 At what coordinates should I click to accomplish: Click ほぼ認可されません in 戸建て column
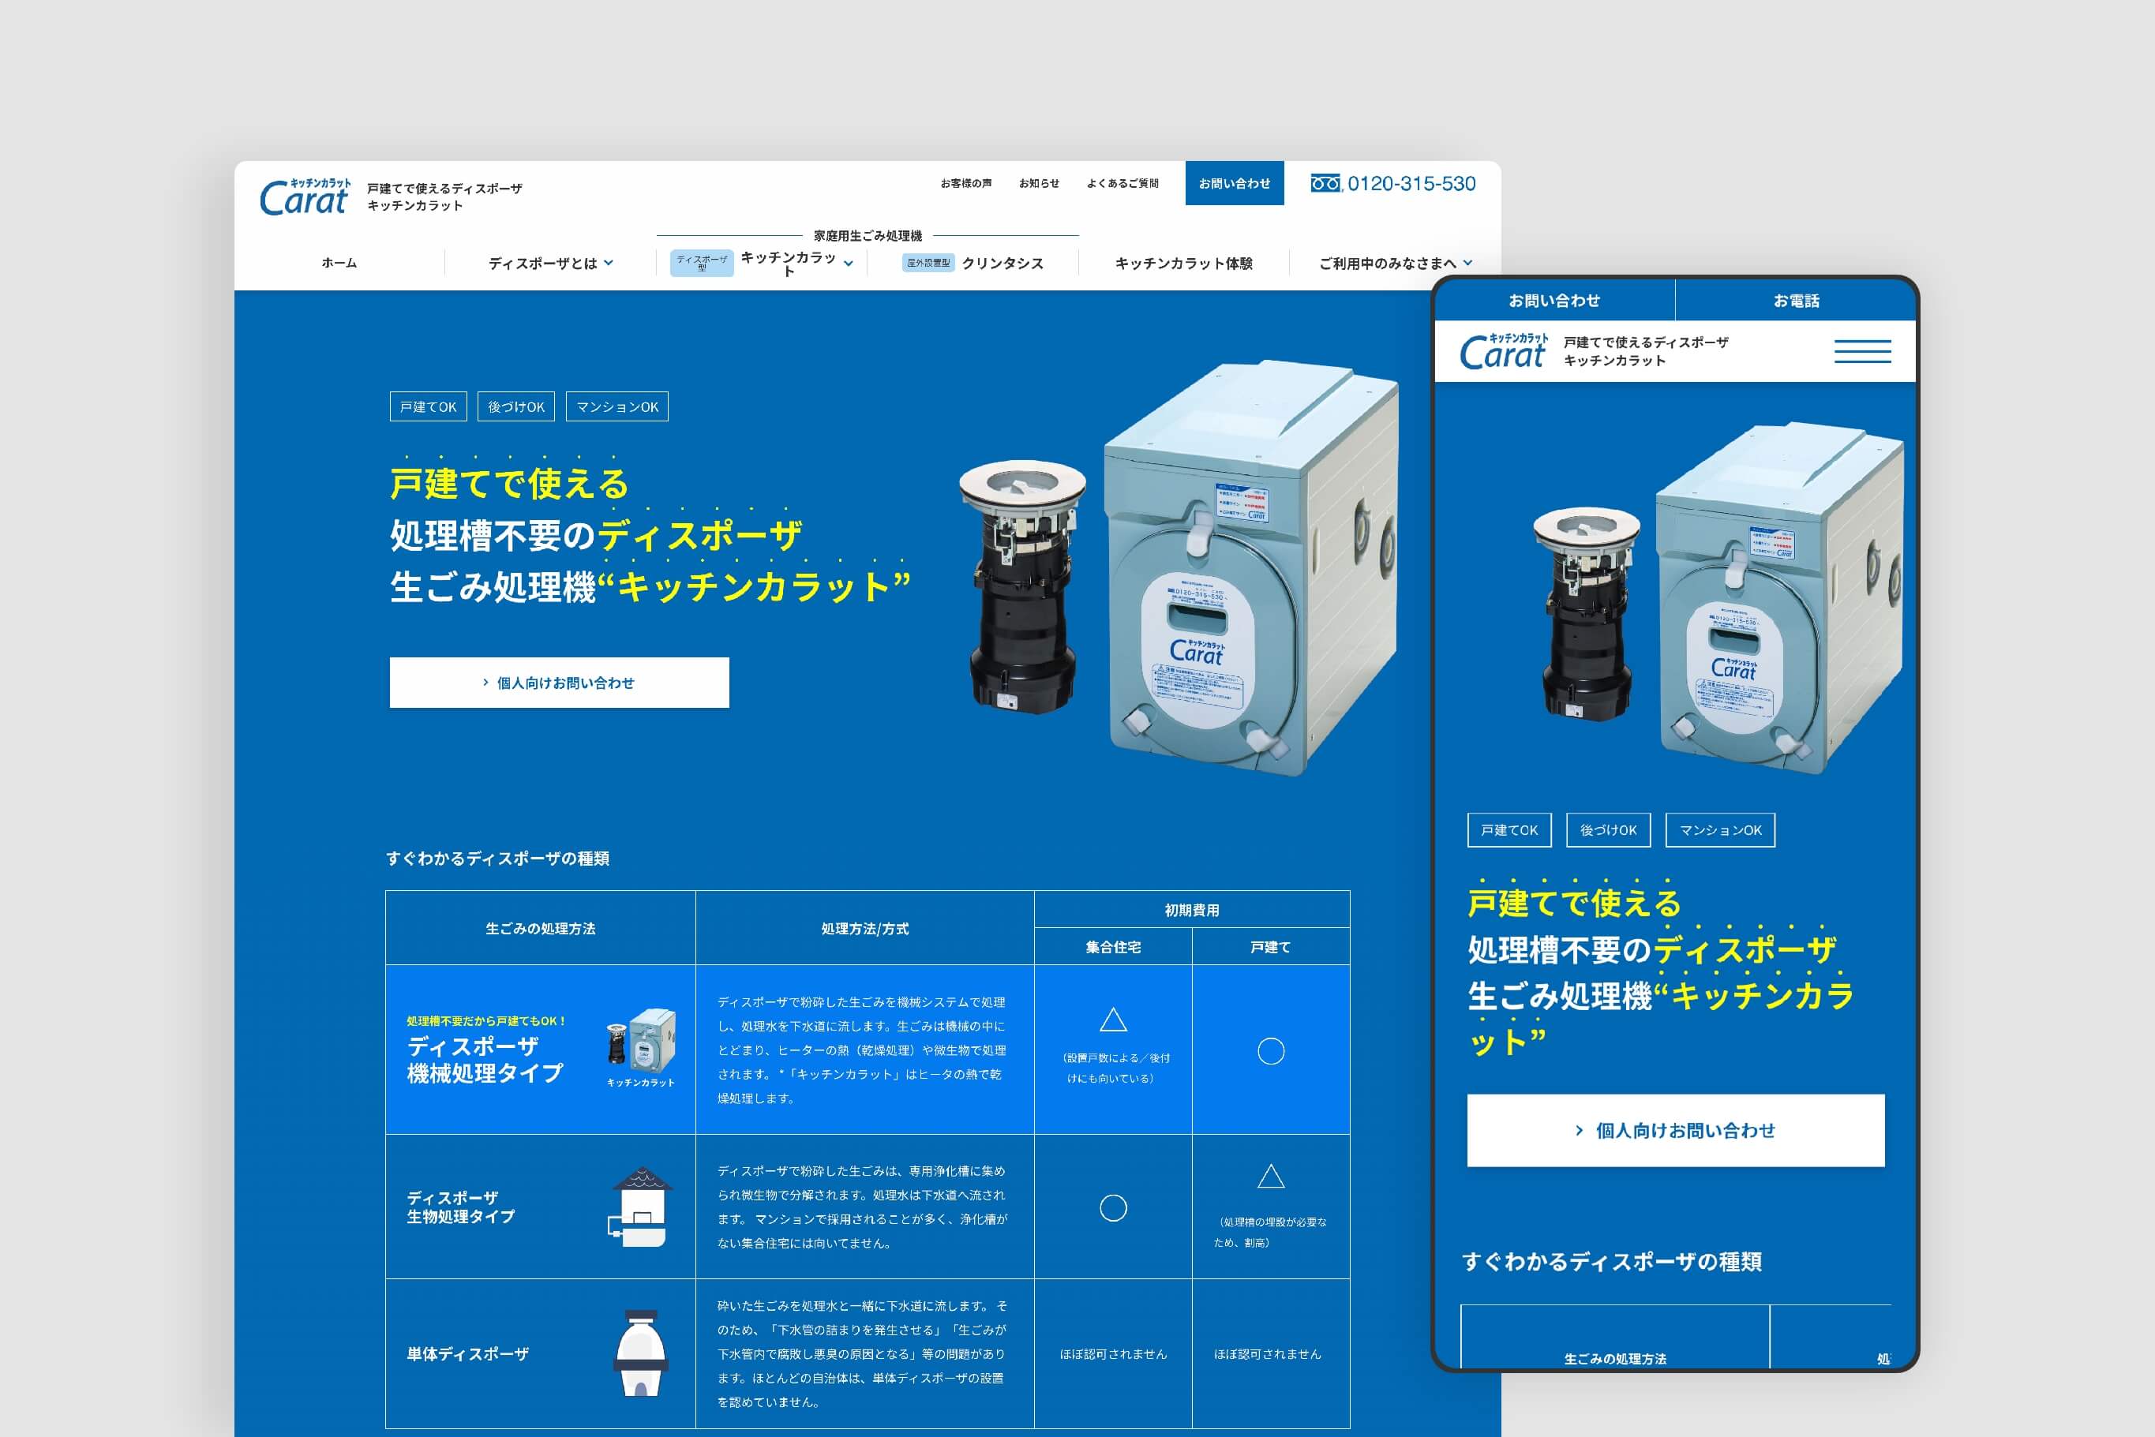(1268, 1353)
